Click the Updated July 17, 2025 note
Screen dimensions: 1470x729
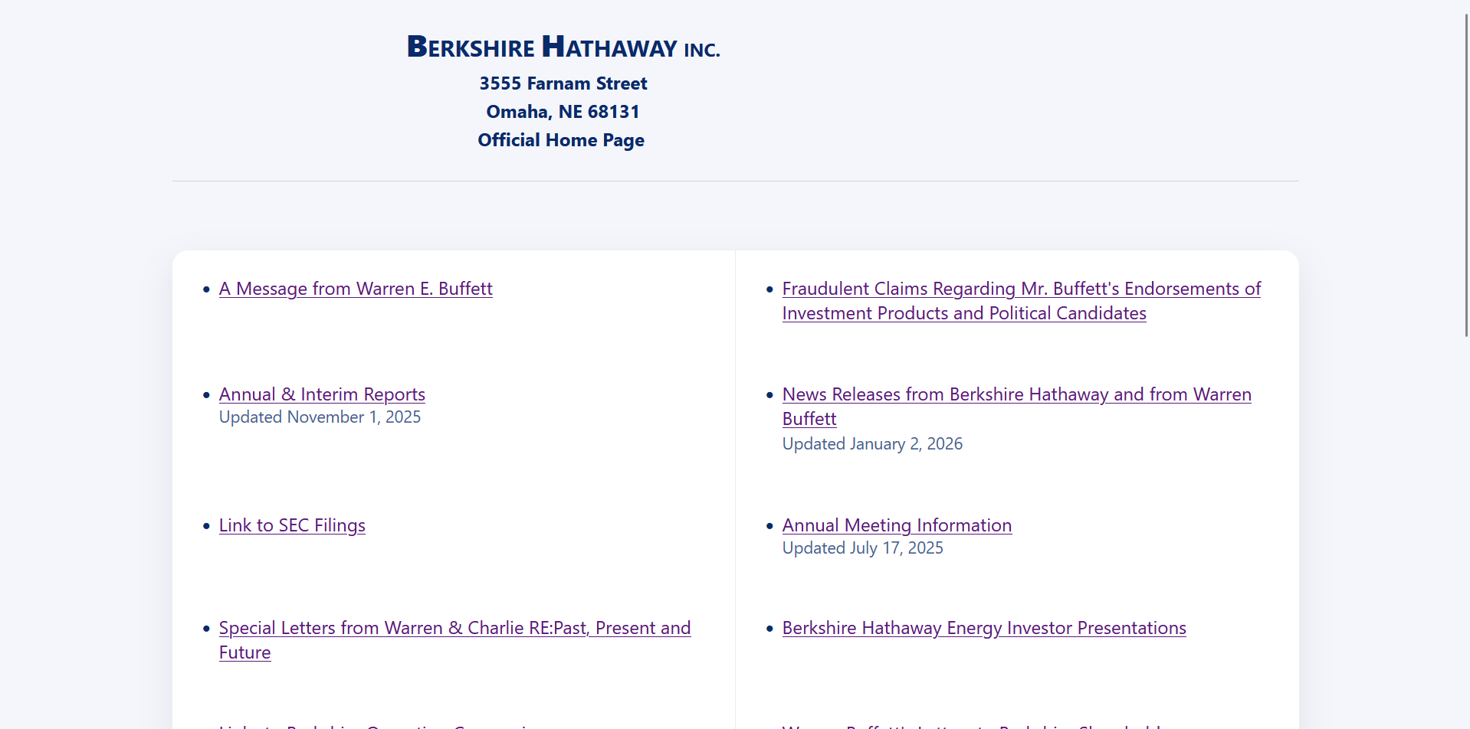(x=862, y=548)
